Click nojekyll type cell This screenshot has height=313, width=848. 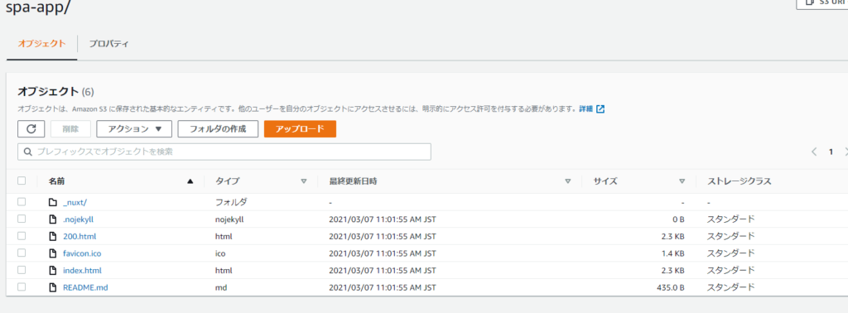click(230, 219)
